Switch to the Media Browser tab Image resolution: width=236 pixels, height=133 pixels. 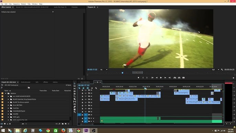pos(25,82)
